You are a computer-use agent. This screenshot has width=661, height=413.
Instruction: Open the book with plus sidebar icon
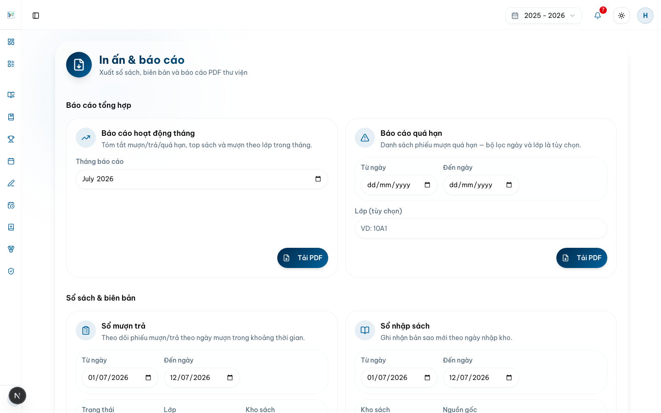(11, 227)
